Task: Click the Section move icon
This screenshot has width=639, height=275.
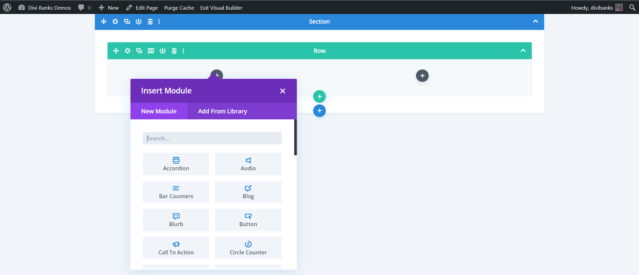Action: coord(104,22)
